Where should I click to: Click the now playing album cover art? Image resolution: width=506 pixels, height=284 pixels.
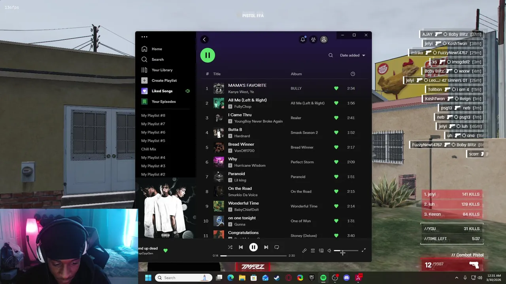[166, 208]
